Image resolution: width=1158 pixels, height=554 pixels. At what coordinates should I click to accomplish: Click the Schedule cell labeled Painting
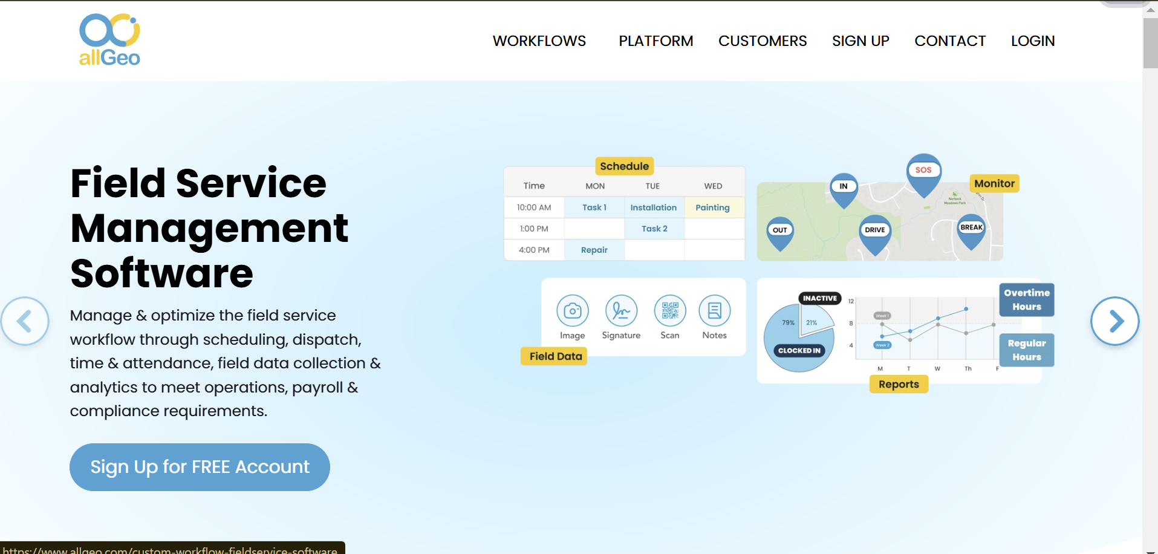[712, 207]
